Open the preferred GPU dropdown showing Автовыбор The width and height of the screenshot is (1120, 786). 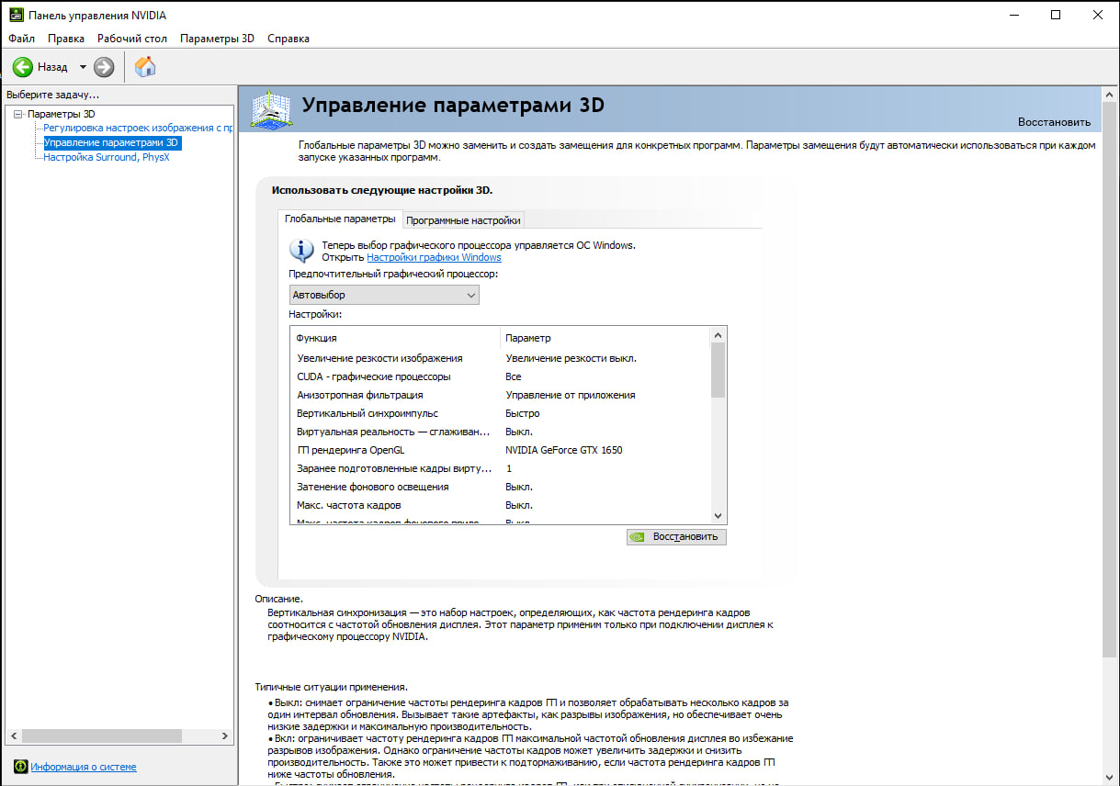pos(384,295)
